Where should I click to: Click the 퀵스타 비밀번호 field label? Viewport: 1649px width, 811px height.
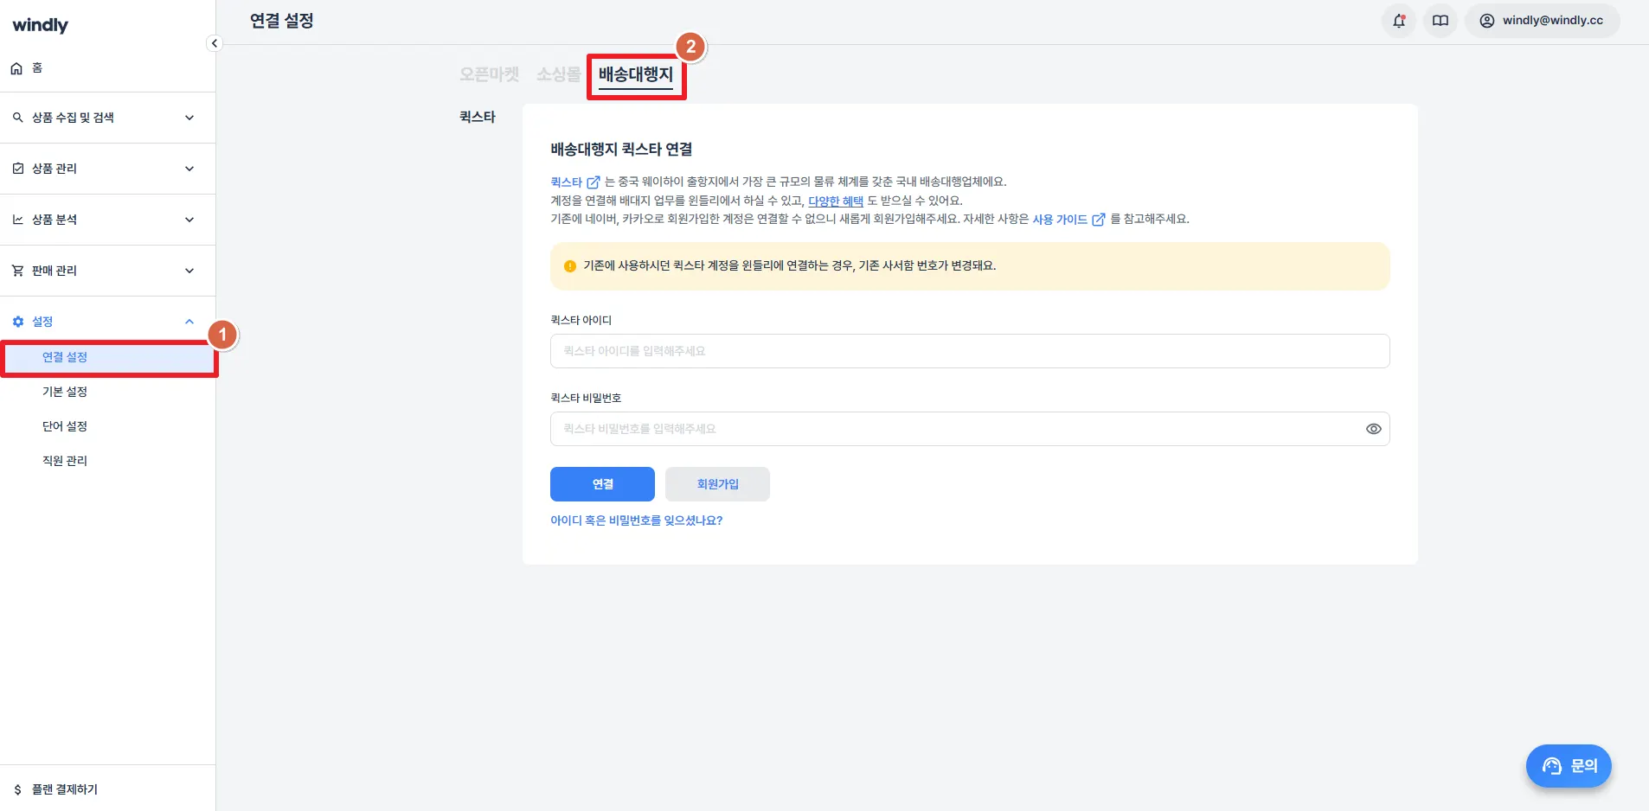(x=586, y=398)
